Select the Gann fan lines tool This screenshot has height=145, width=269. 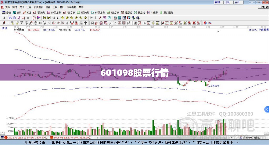97,23
